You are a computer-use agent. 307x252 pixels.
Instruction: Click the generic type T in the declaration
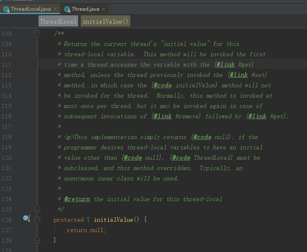coord(88,220)
